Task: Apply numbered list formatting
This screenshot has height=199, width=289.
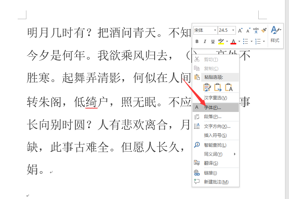Action: [258, 41]
